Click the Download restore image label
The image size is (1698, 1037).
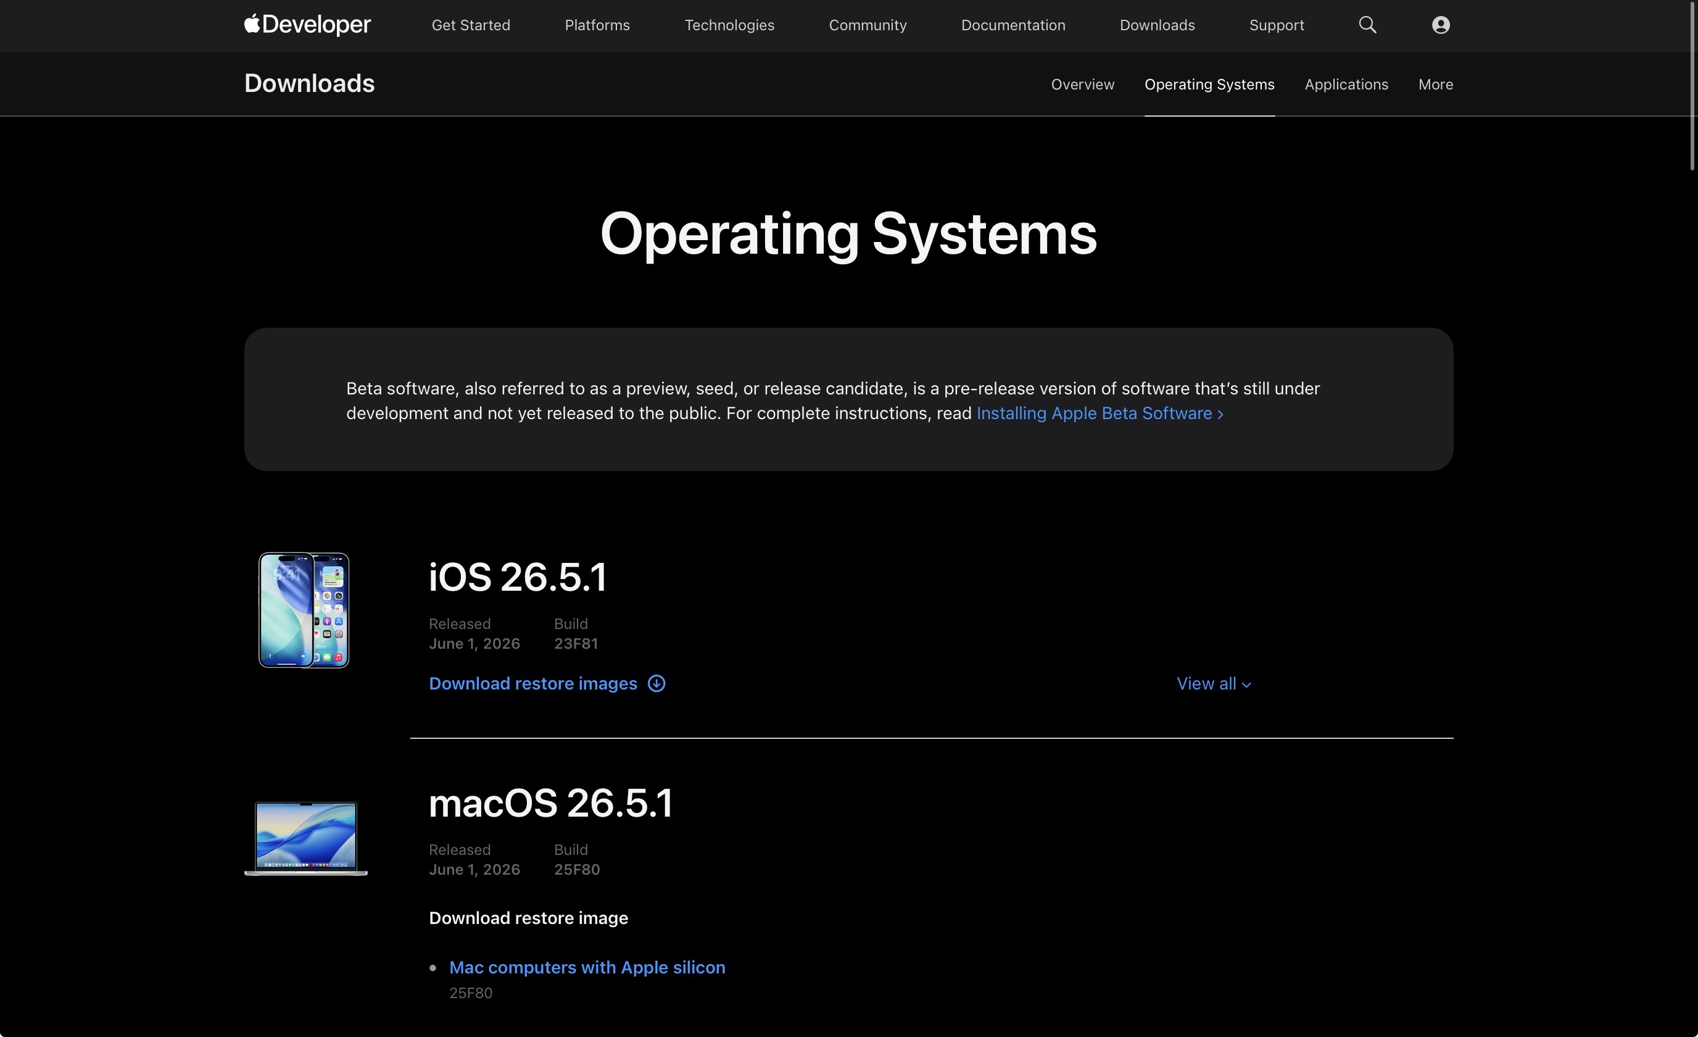coord(529,918)
